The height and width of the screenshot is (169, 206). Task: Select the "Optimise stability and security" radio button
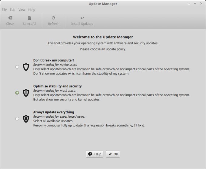(17, 93)
